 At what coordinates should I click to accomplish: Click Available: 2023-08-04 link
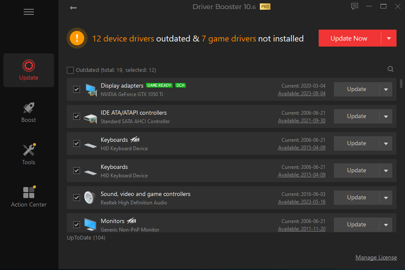tap(302, 94)
